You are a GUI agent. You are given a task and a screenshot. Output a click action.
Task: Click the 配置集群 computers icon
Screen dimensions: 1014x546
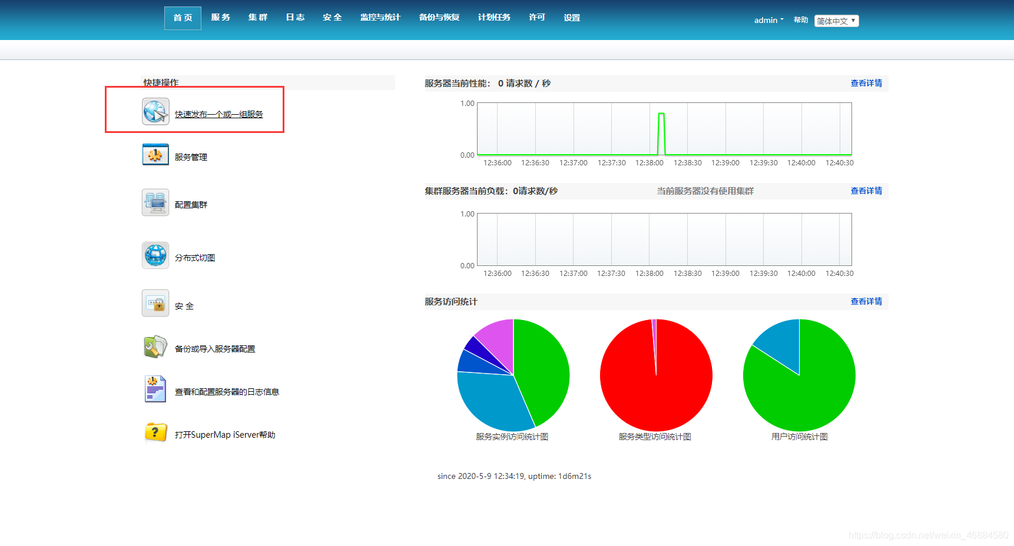(x=155, y=202)
